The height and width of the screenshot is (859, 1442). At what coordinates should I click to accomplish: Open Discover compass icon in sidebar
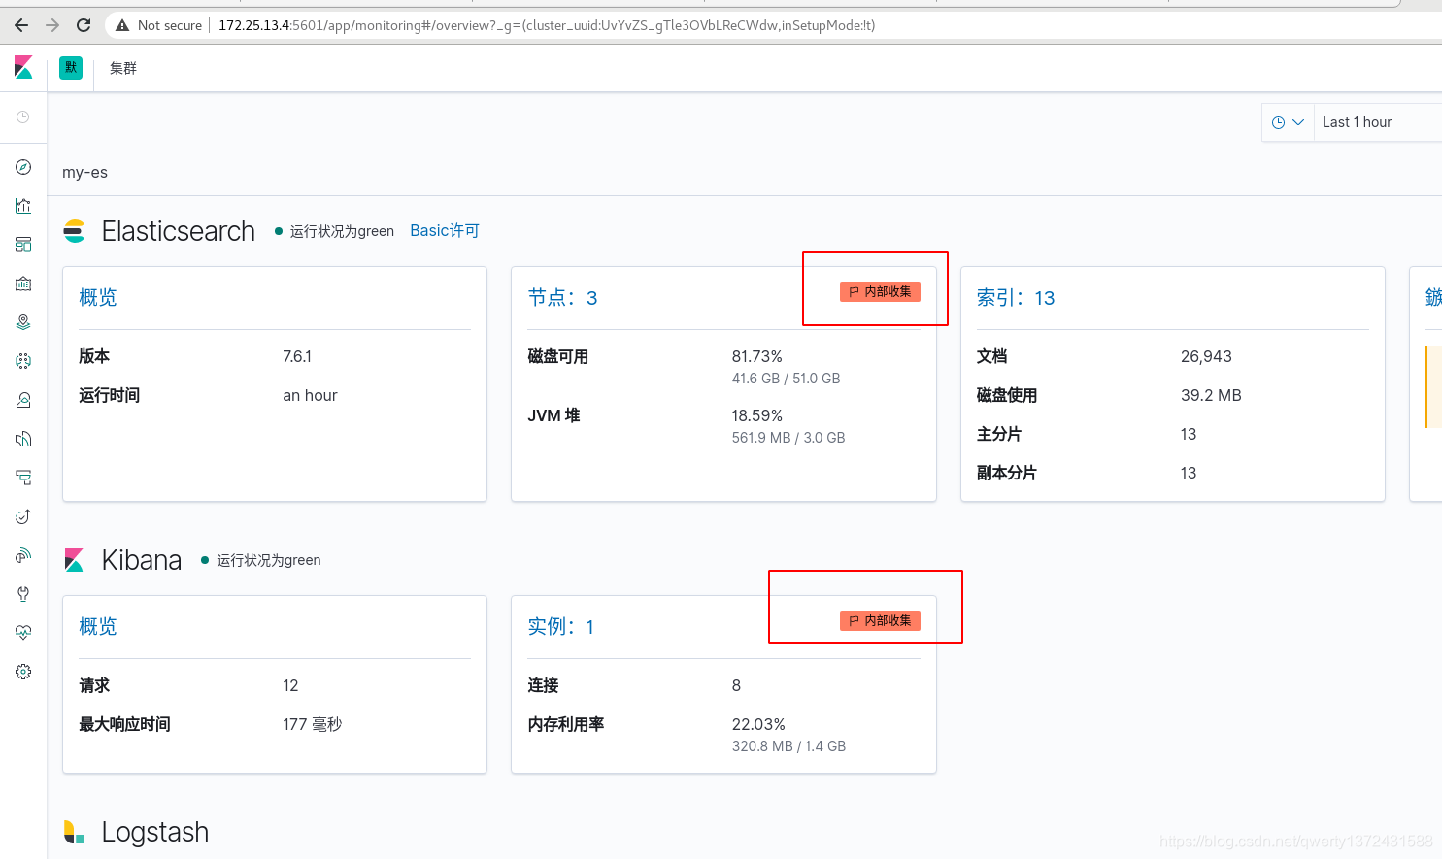pos(23,167)
